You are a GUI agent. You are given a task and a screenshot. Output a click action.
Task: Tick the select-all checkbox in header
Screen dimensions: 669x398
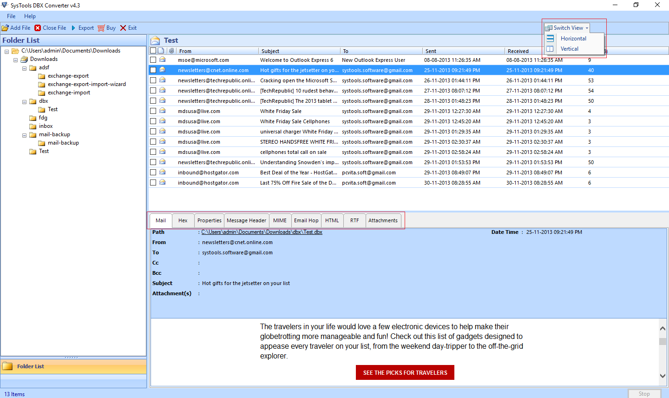point(153,51)
